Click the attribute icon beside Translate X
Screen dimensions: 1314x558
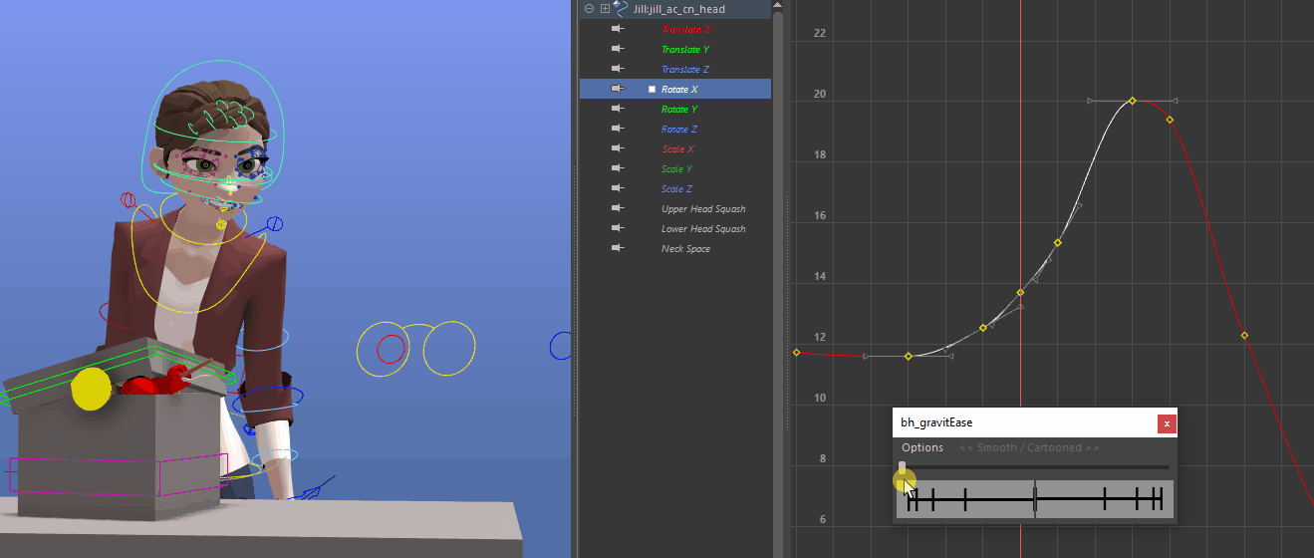(618, 29)
